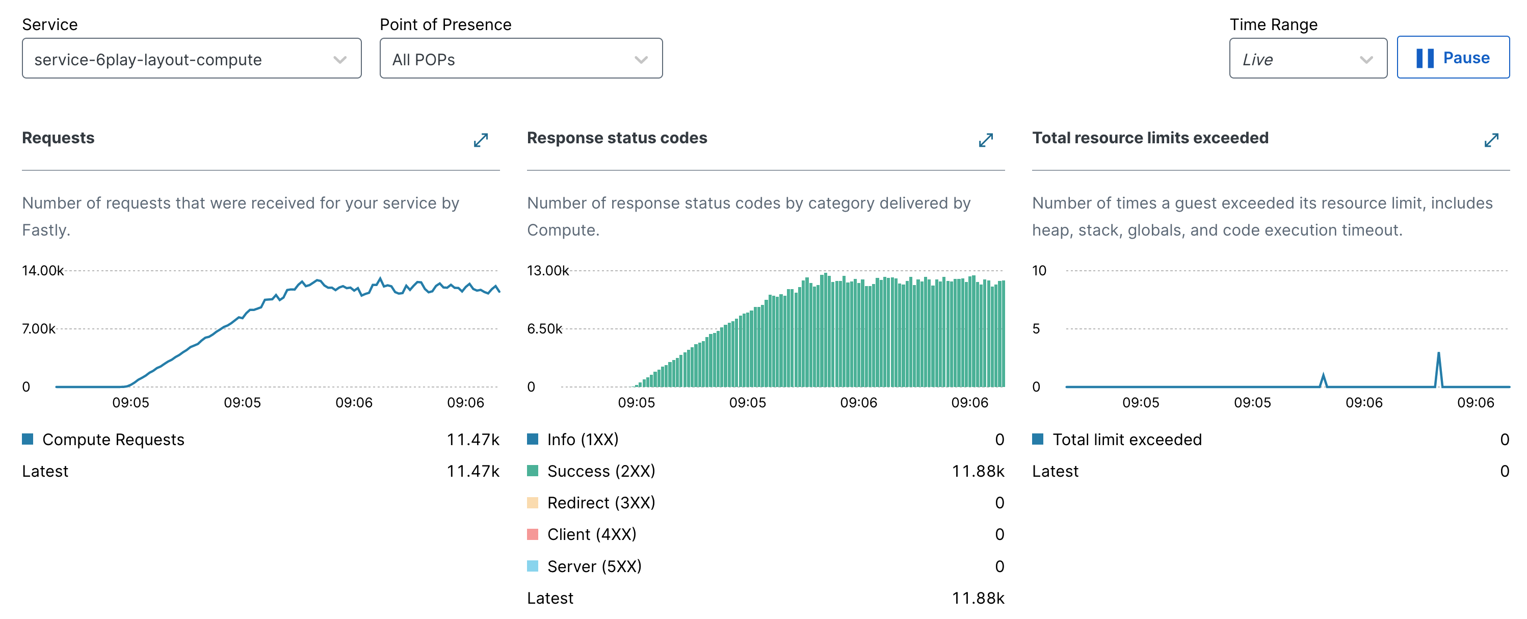The image size is (1527, 619).
Task: Expand the Requests chart to full view
Action: click(481, 140)
